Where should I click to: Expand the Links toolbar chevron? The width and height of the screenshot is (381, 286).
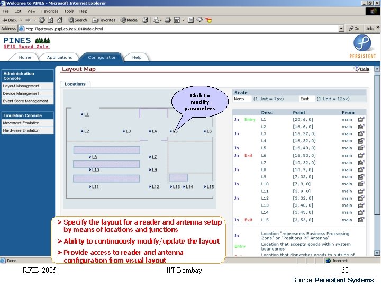(x=378, y=28)
